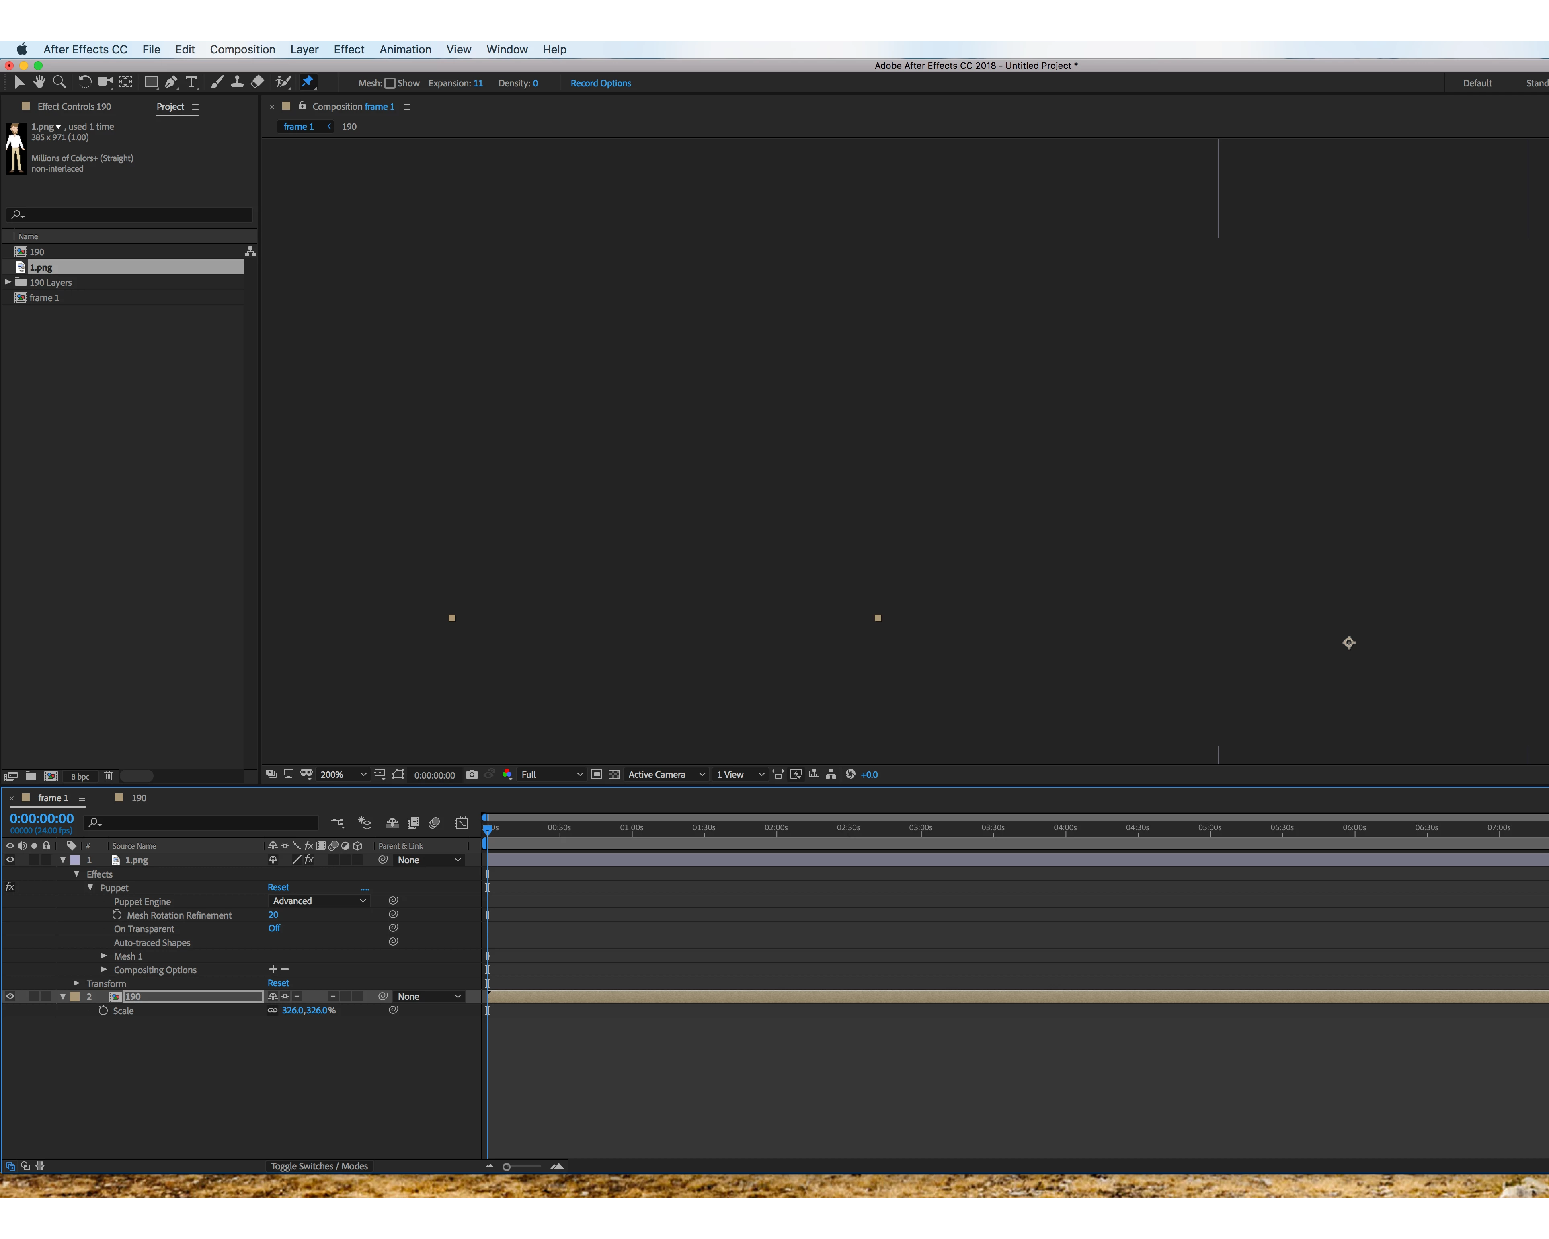This screenshot has width=1549, height=1239.
Task: Delete selected item with trash icon
Action: coord(108,776)
